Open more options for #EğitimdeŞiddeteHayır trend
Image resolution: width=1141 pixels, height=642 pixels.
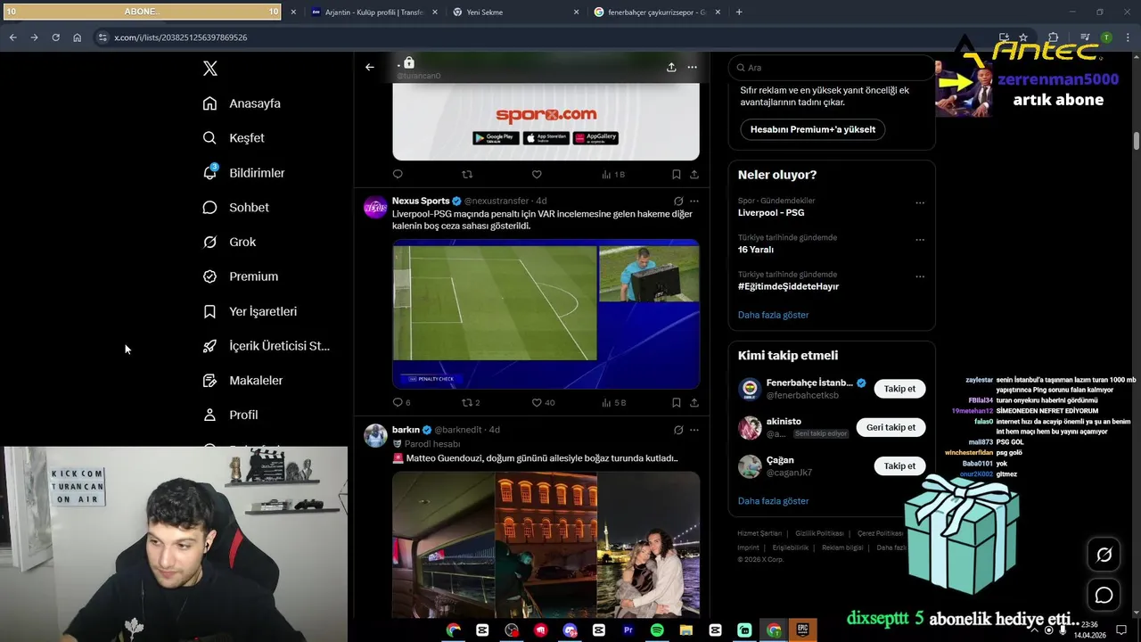coord(920,276)
